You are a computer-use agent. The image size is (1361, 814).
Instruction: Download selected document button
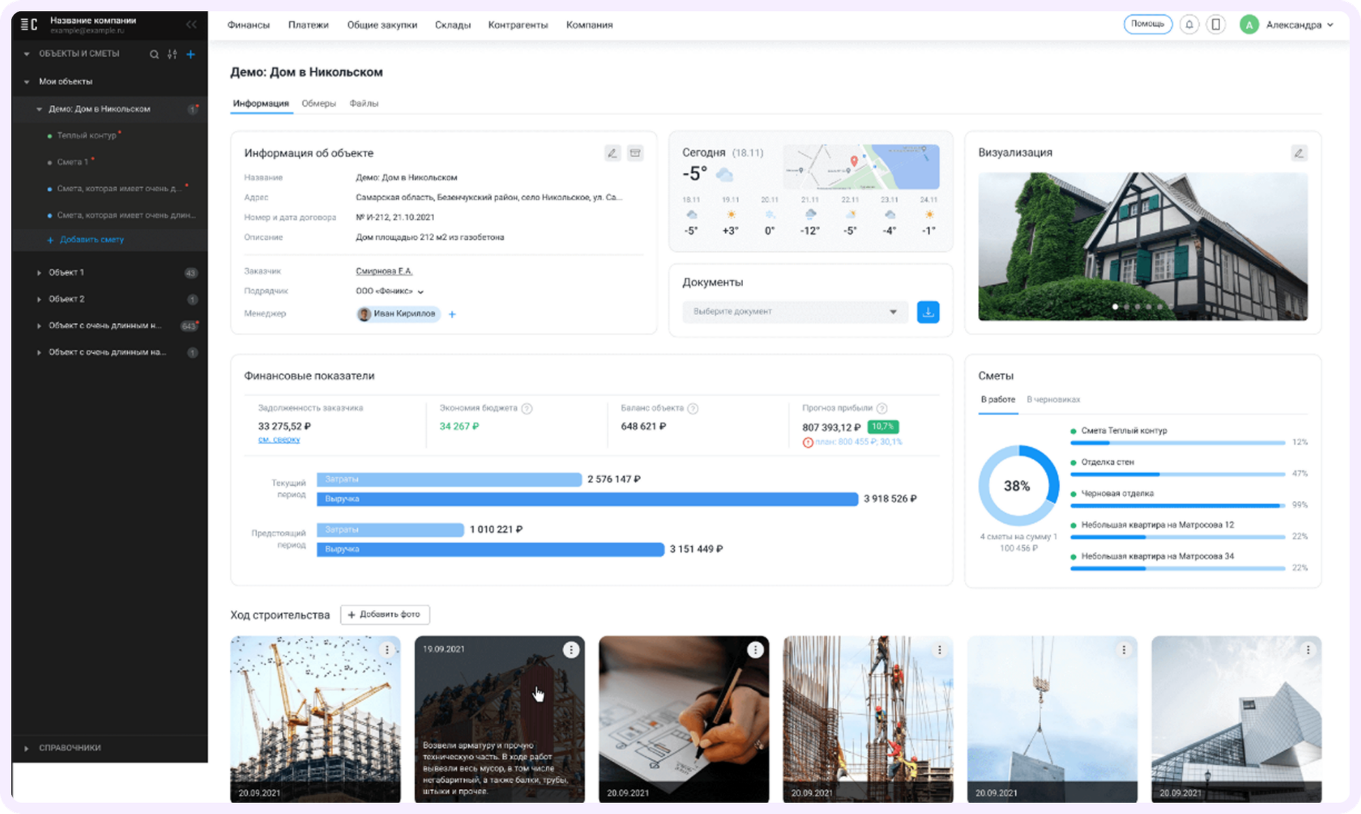pos(928,312)
